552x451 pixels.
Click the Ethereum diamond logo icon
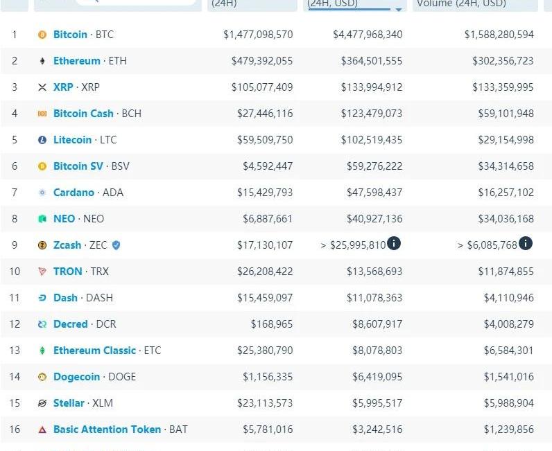tap(42, 61)
